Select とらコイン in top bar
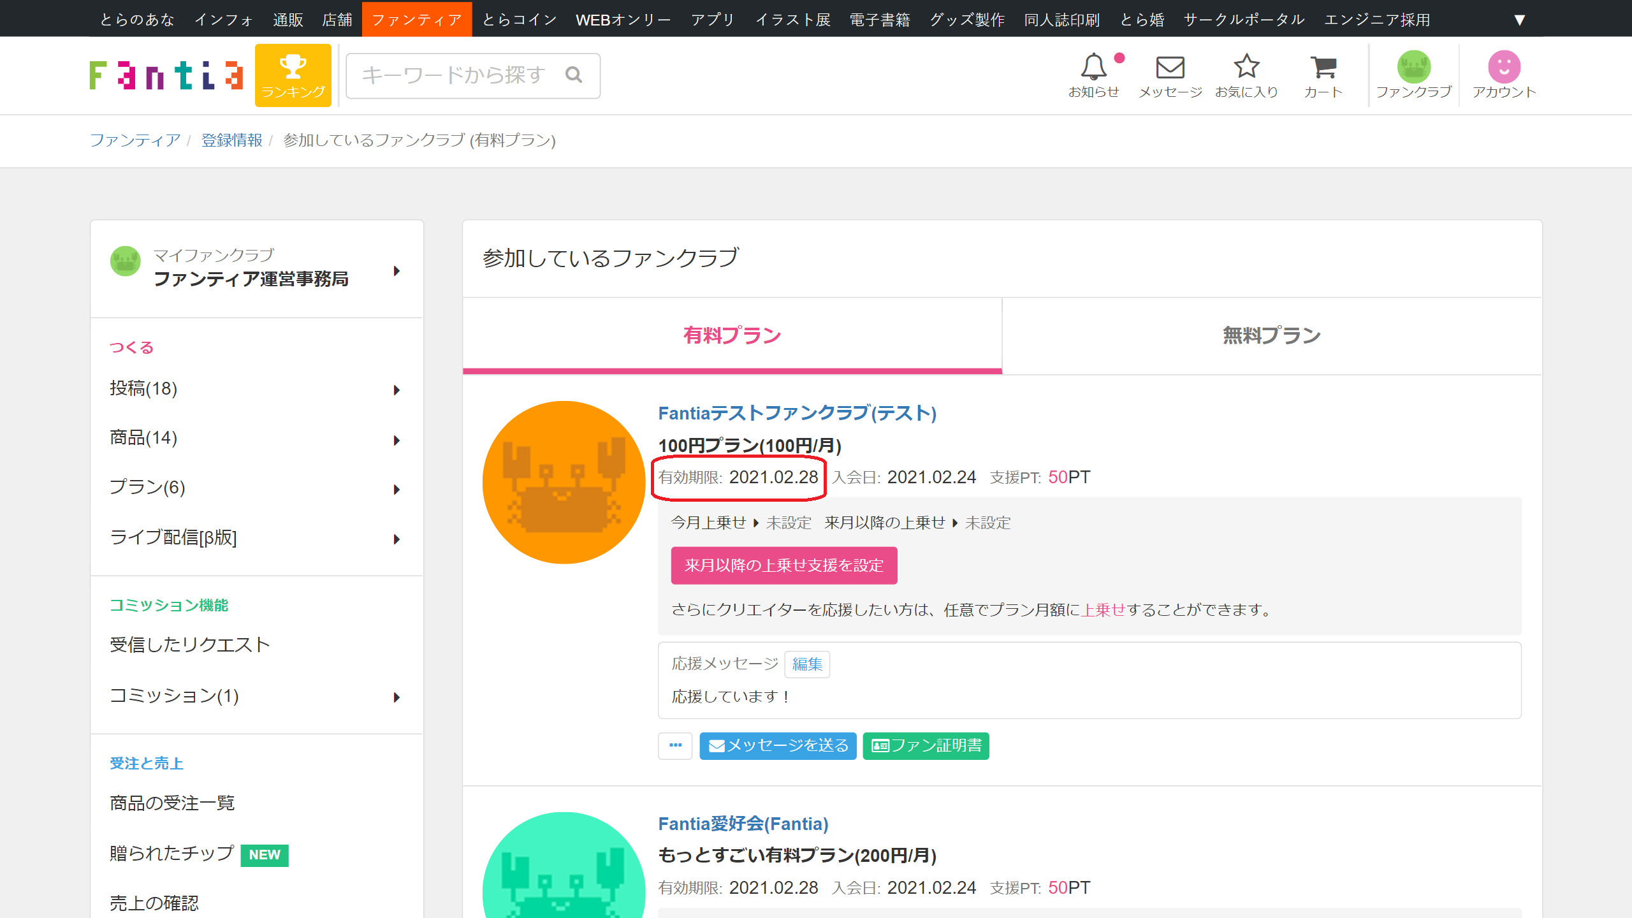Image resolution: width=1632 pixels, height=918 pixels. tap(520, 20)
